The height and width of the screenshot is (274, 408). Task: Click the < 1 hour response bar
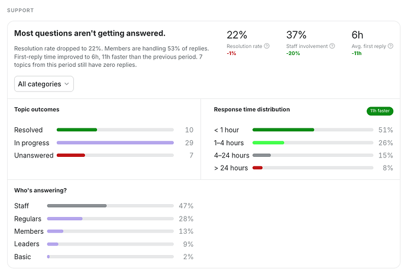coord(283,130)
